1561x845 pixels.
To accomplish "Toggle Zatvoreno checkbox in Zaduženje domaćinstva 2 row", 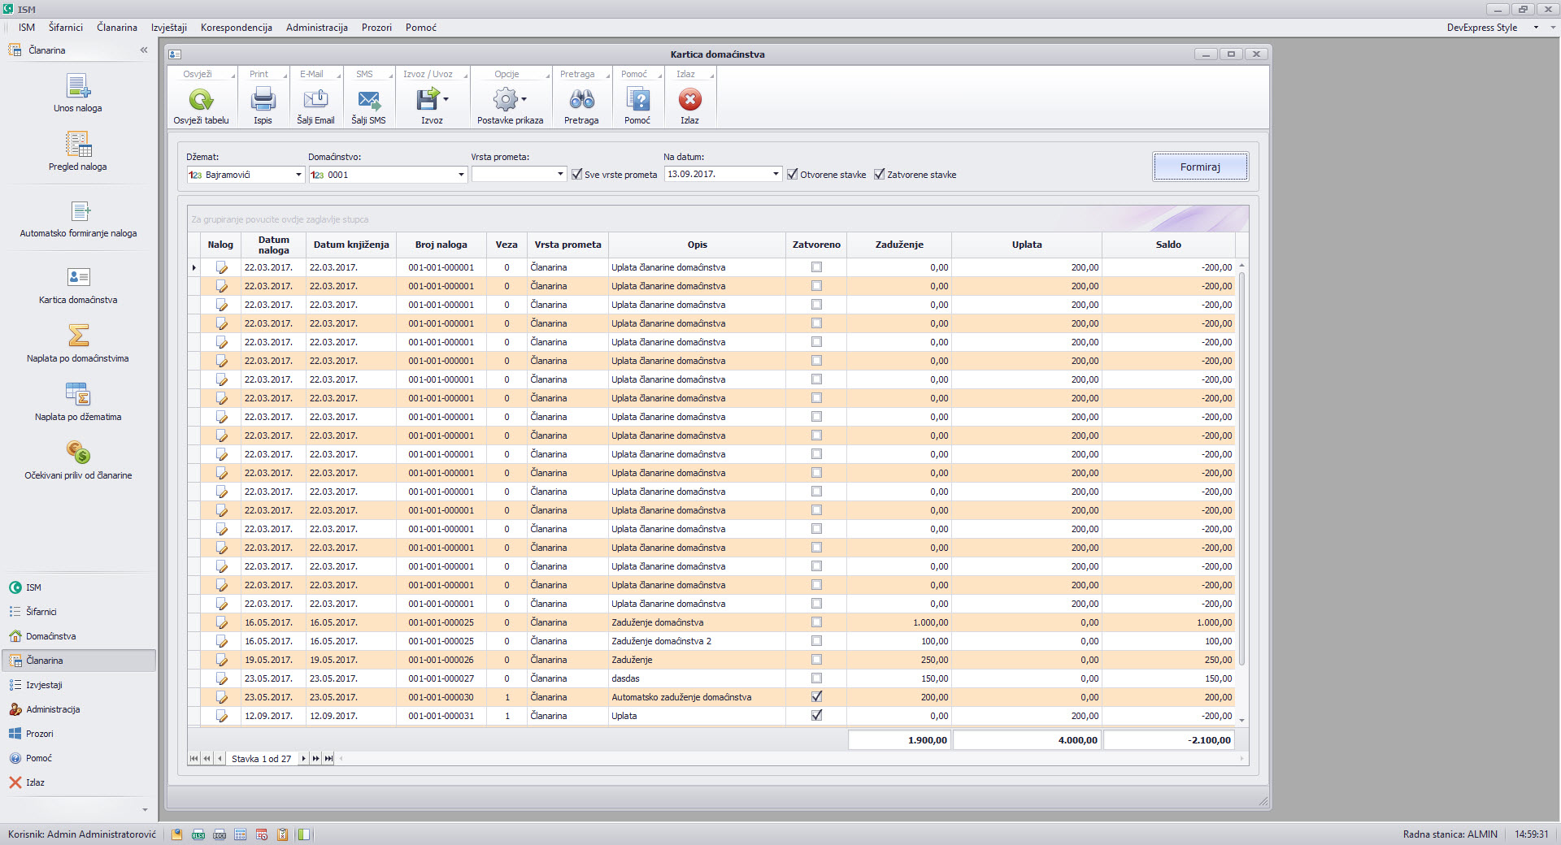I will 817,641.
